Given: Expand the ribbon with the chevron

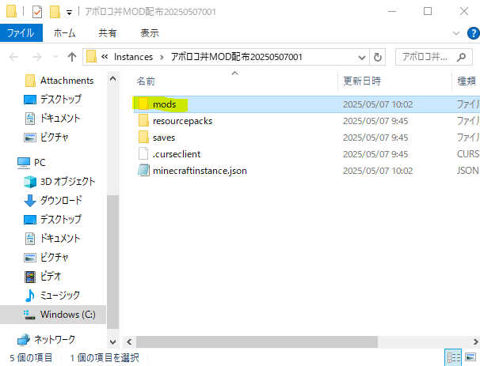Looking at the screenshot, I should point(456,33).
